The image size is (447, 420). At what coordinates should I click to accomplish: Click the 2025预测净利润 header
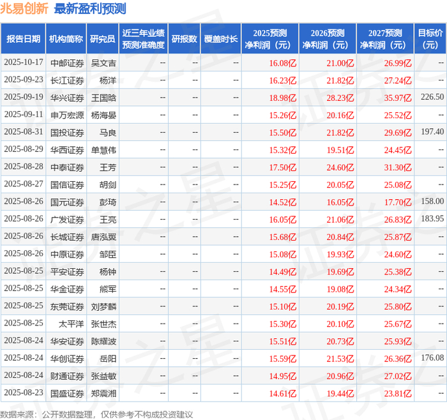(270, 39)
